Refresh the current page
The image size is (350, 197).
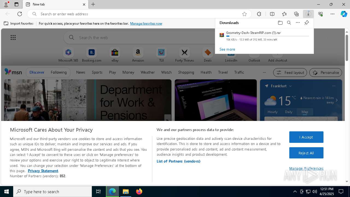pos(20,14)
